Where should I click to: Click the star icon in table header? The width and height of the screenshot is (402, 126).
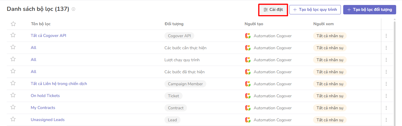(13, 24)
